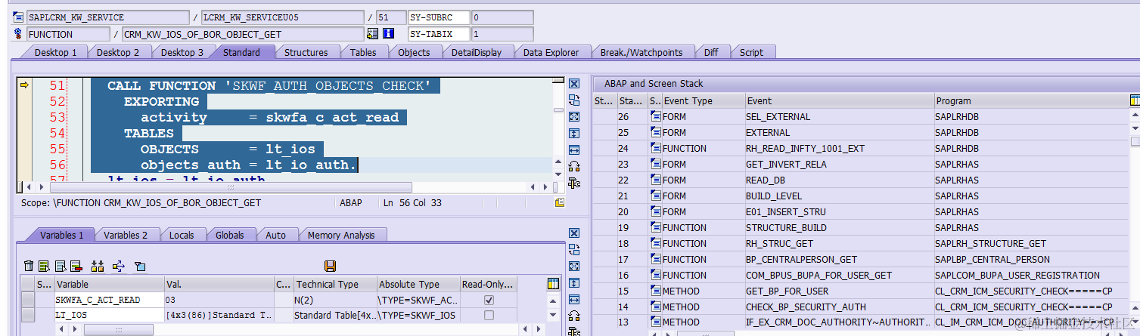Close the variables tool with X icon
The width and height of the screenshot is (1140, 336).
pyautogui.click(x=574, y=233)
